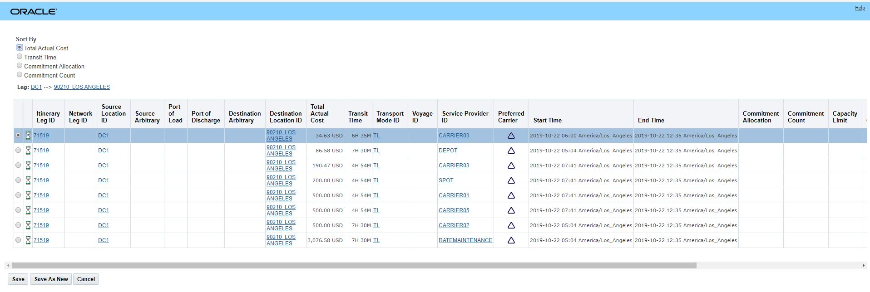870x292 pixels.
Task: Open destination 90210_LOS ANGELES in the RATEMAINTENANCE row
Action: 281,240
